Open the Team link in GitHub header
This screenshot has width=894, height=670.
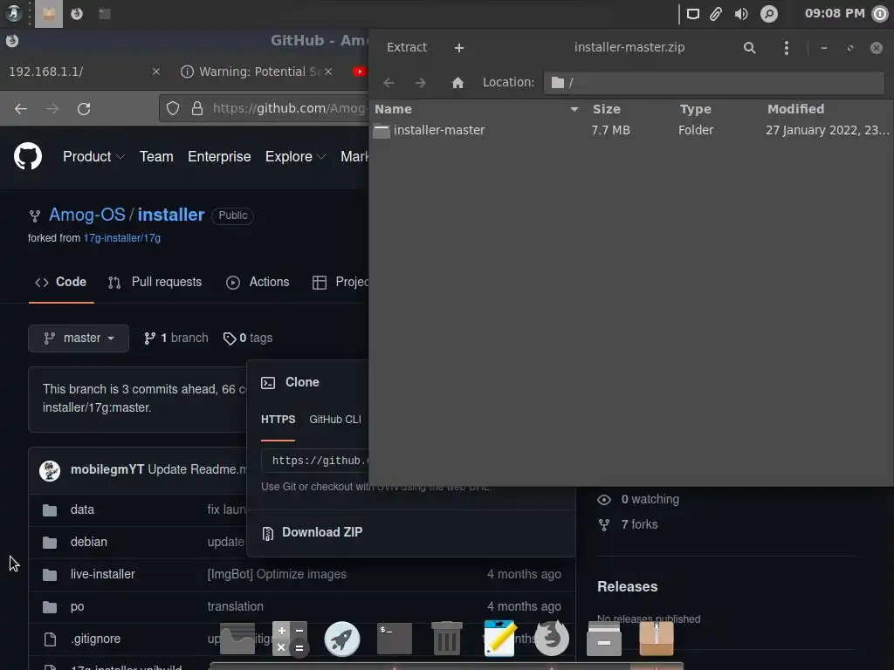tap(156, 157)
